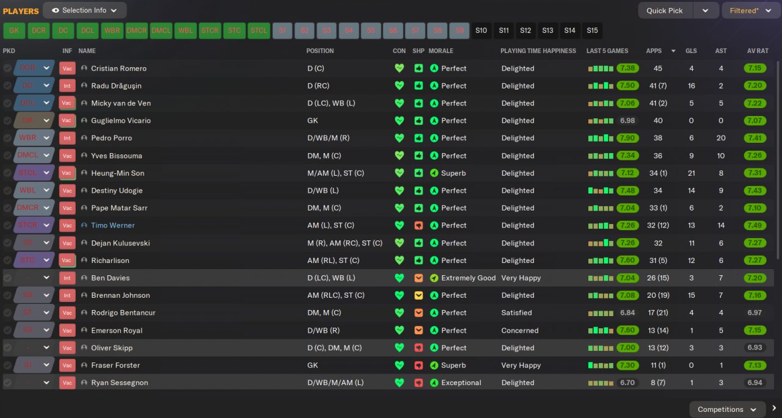Click the player profile icon beside Pedro Porro

pyautogui.click(x=84, y=139)
